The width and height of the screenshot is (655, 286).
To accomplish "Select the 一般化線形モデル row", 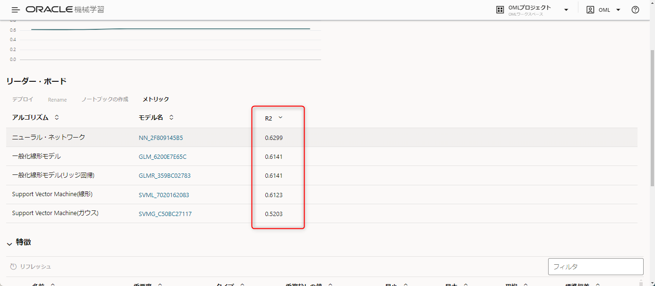I will 322,156.
